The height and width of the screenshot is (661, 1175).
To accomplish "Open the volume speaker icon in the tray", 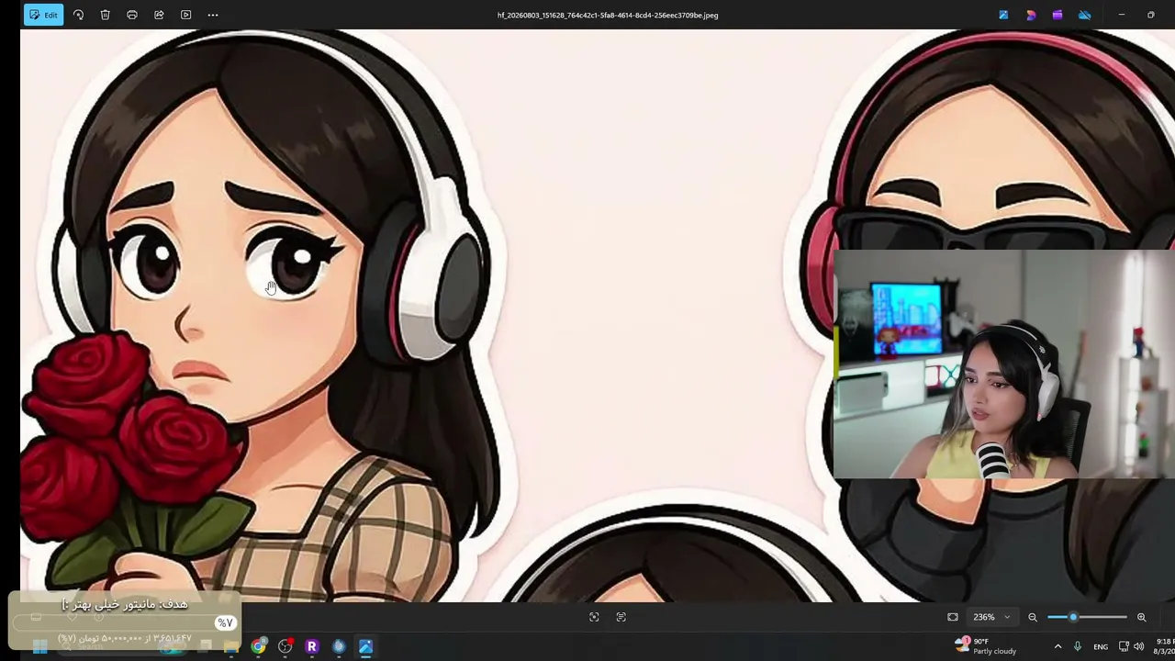I will tap(1138, 646).
